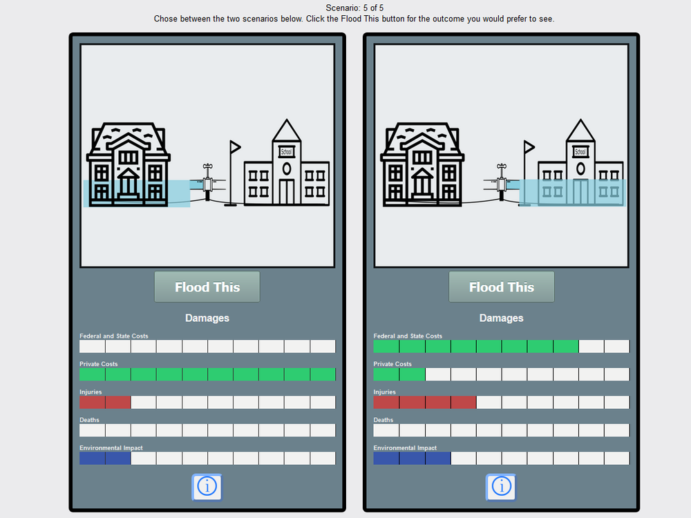Open the info icon under left scenario
This screenshot has height=518, width=691.
coord(207,487)
